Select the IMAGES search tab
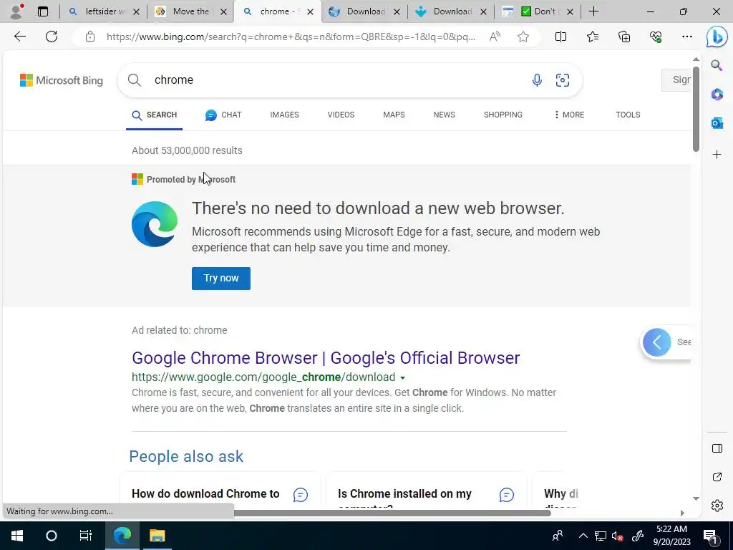 284,115
